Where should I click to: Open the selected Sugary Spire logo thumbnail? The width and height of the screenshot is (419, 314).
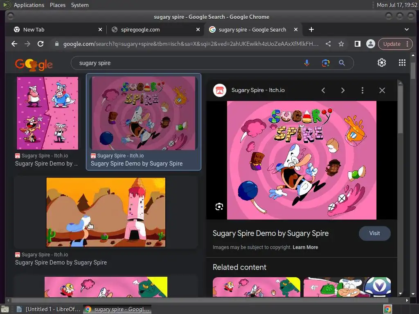click(x=144, y=113)
